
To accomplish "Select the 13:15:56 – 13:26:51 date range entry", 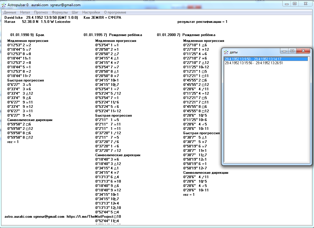I will point(254,63).
